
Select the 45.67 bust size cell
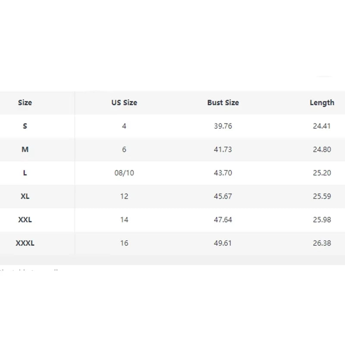click(223, 196)
